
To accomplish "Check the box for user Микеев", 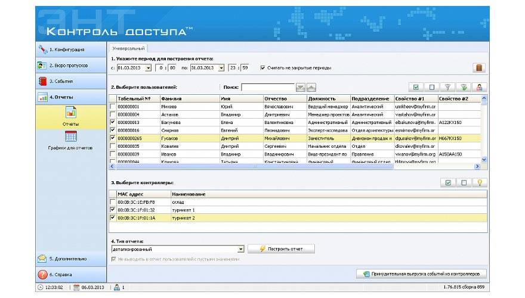I will click(x=113, y=106).
